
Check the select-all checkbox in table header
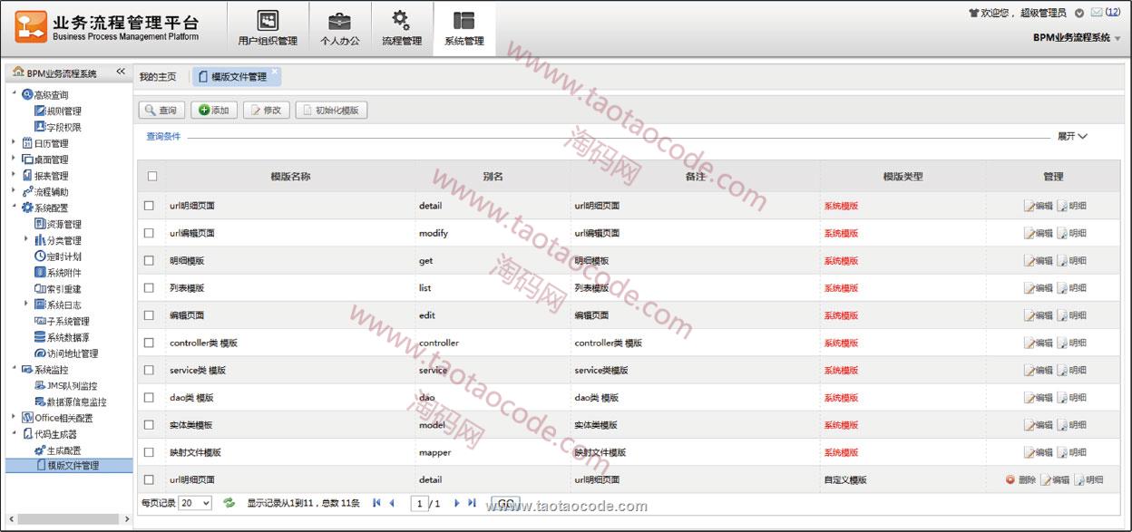151,177
